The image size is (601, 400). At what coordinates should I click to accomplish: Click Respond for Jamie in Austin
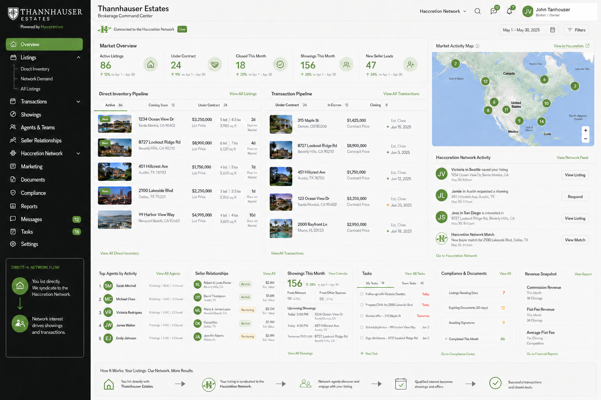pyautogui.click(x=575, y=197)
